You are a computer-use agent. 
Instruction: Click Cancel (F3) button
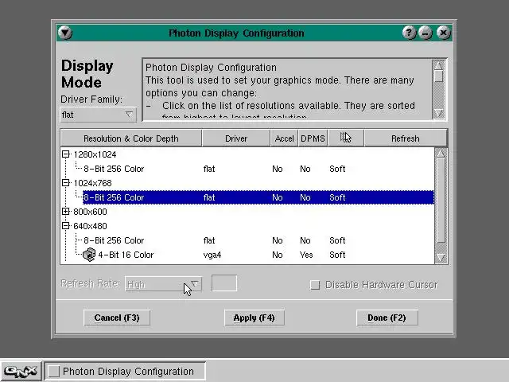[117, 318]
